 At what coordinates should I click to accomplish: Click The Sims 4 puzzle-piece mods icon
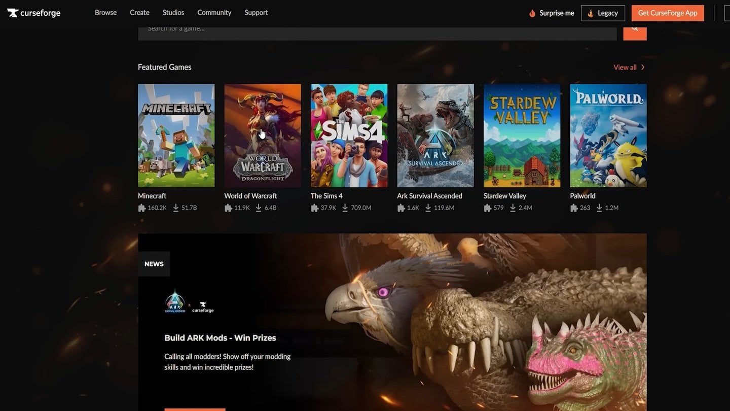(315, 208)
